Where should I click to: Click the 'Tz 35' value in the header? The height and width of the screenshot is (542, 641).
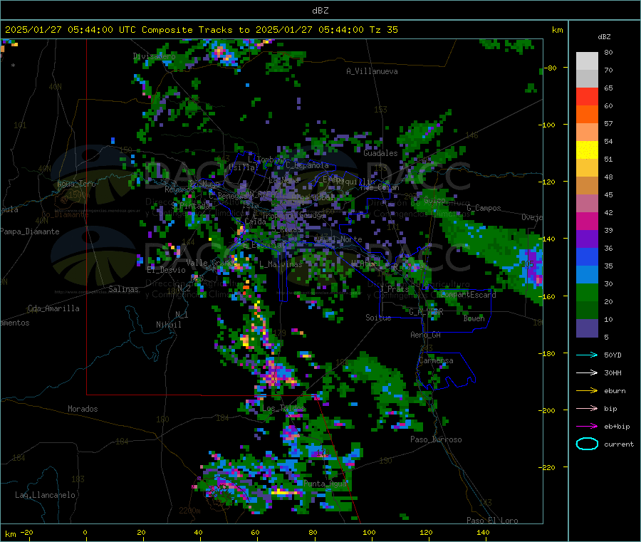(383, 30)
